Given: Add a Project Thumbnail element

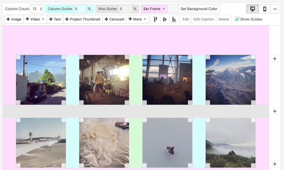Looking at the screenshot, I should pyautogui.click(x=82, y=19).
